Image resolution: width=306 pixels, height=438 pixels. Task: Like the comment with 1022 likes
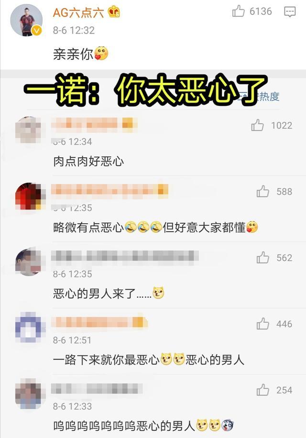point(257,125)
